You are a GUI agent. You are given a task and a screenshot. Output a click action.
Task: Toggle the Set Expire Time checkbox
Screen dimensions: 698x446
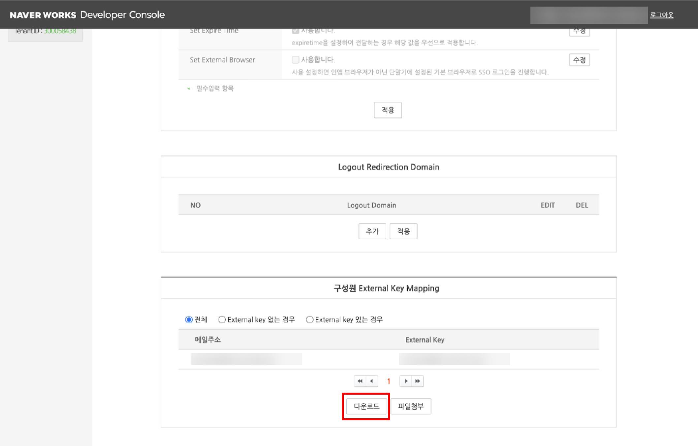tap(295, 31)
